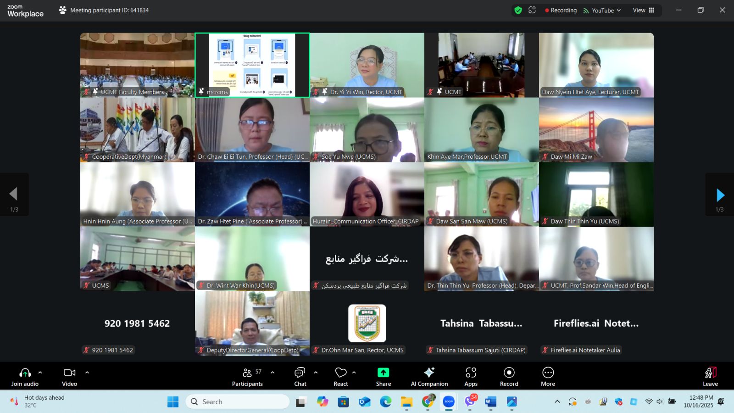
Task: Click Join audio to connect sound
Action: (x=25, y=376)
